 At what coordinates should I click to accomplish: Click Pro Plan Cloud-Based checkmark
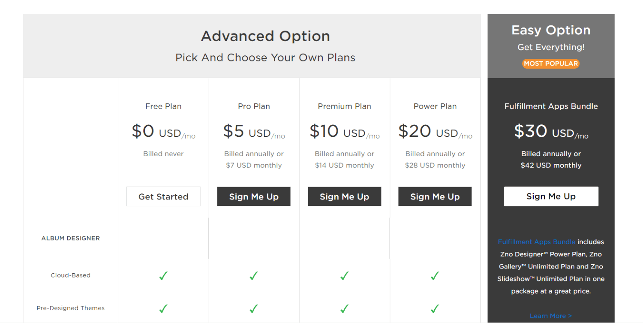click(254, 276)
